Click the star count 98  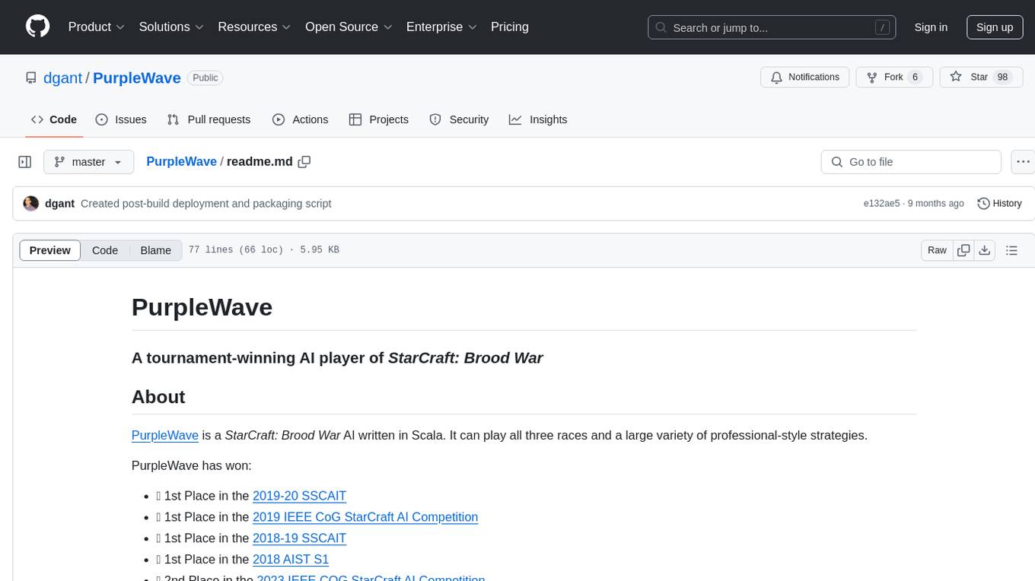[x=1002, y=77]
